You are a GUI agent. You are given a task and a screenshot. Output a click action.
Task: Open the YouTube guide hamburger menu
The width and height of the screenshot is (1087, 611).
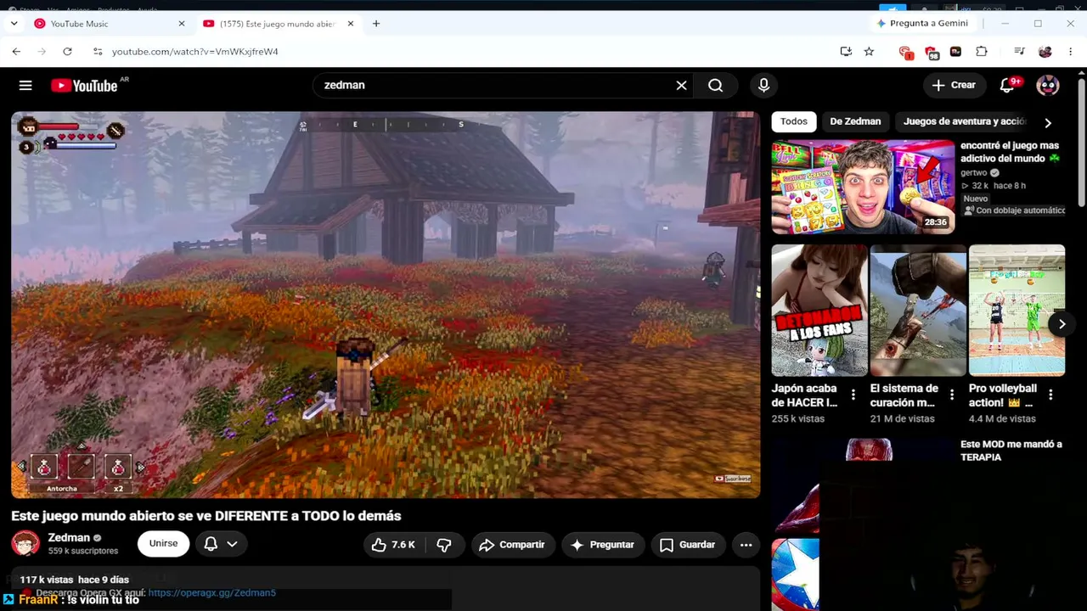coord(25,85)
